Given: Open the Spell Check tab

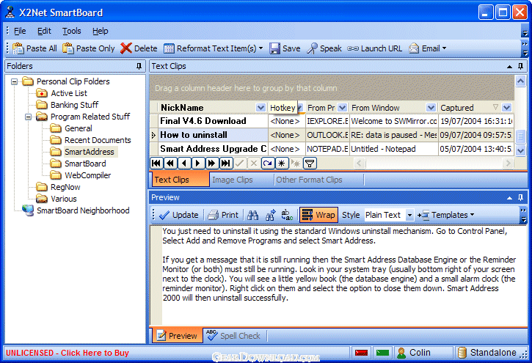Looking at the screenshot, I should [235, 336].
